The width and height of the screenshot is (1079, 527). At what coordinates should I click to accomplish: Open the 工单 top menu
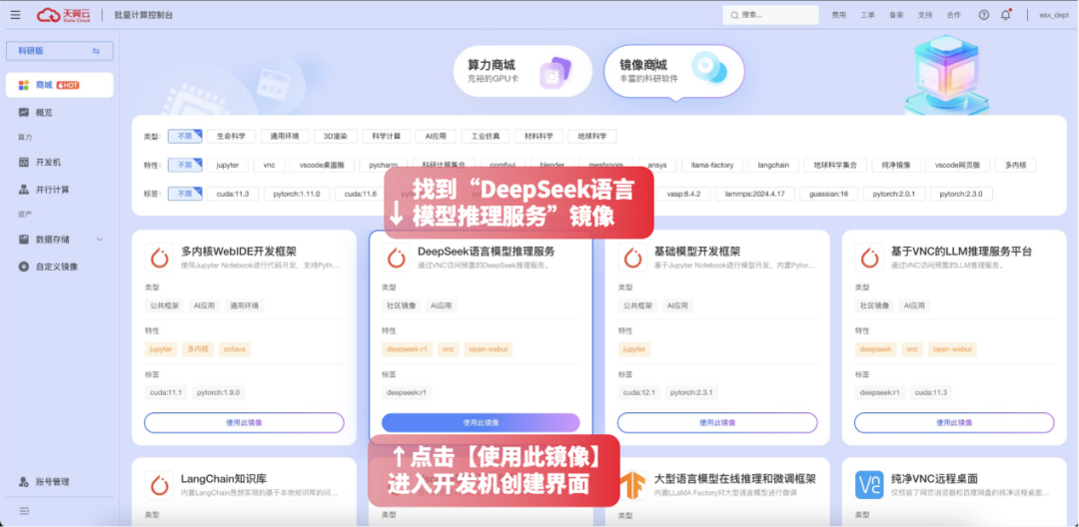point(868,14)
